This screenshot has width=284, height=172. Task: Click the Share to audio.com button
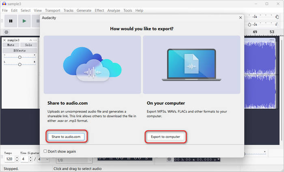[66, 137]
